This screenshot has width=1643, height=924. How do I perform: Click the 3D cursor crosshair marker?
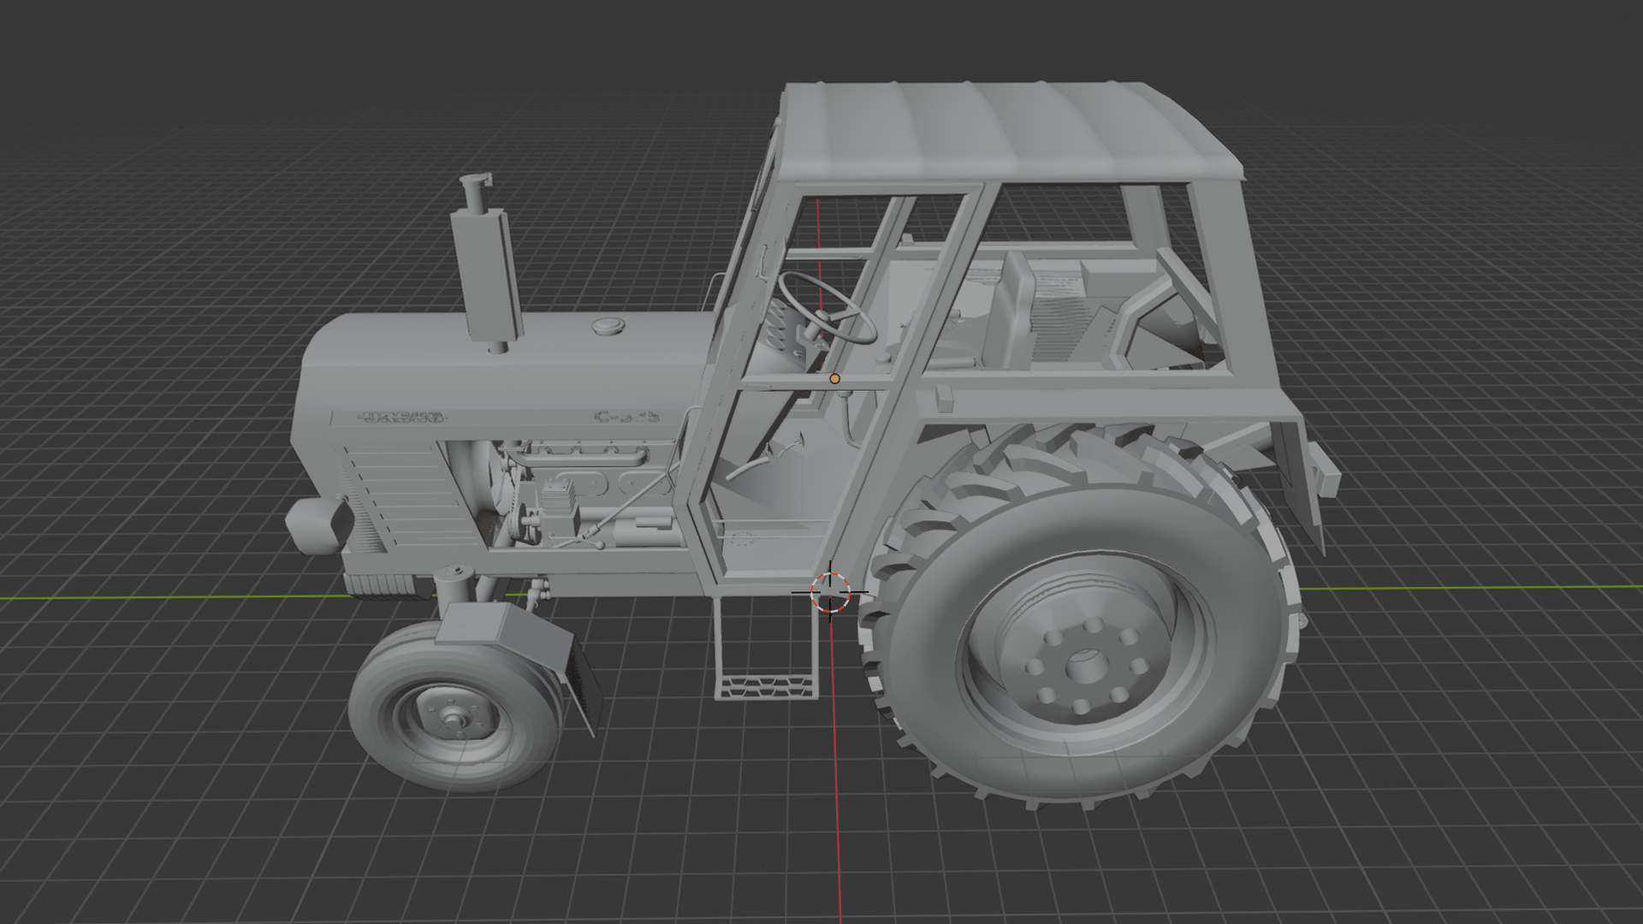829,592
